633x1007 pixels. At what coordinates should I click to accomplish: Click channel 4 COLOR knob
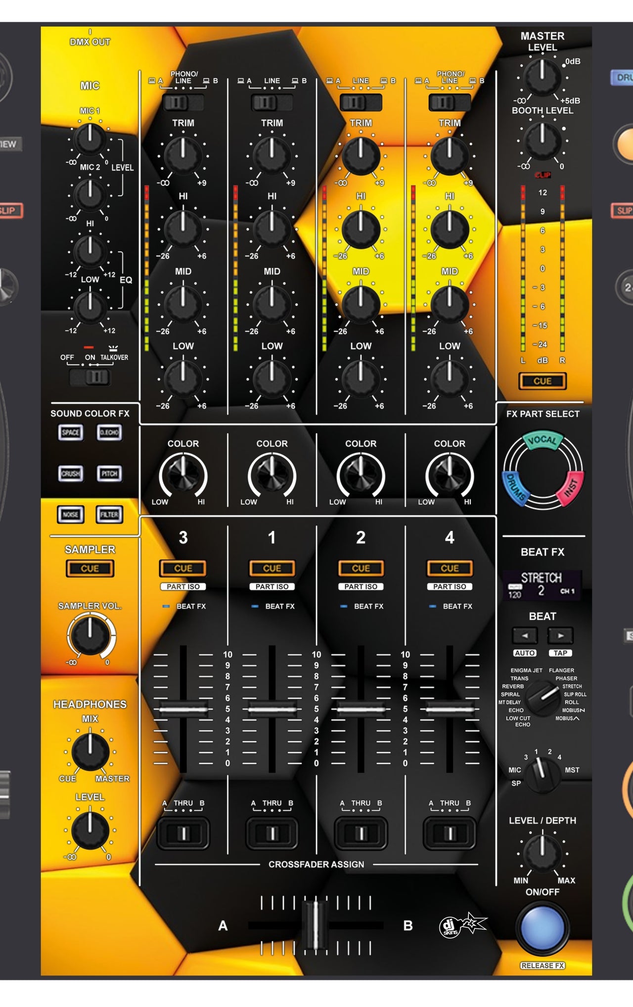point(450,475)
